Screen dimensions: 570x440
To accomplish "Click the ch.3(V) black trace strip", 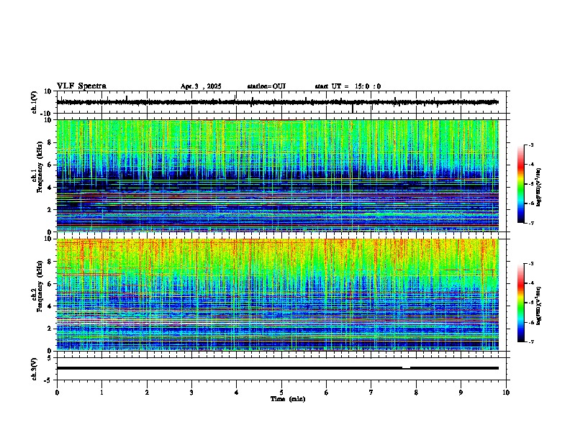I will point(278,368).
